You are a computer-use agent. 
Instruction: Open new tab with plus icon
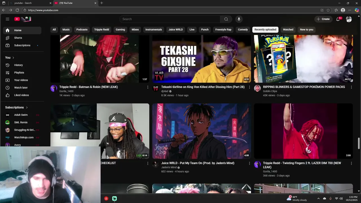tap(102, 3)
